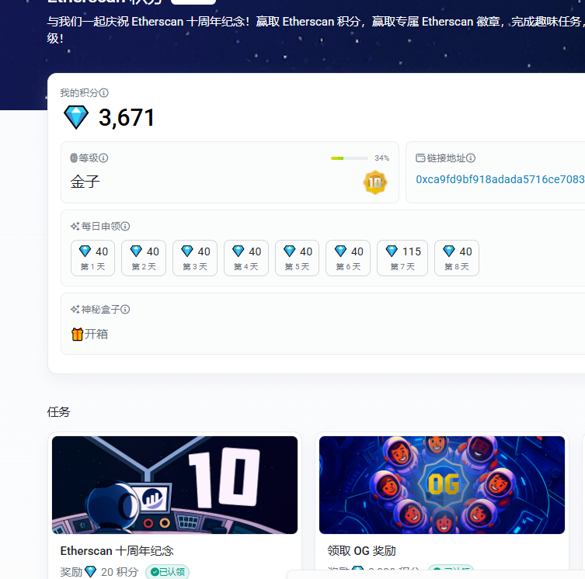Claim the 第 2 天 daily reward
This screenshot has height=579, width=585.
[144, 258]
